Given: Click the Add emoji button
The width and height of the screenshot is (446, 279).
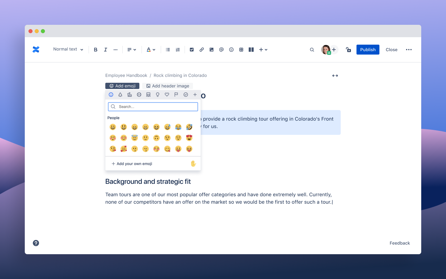Looking at the screenshot, I should click(x=122, y=86).
